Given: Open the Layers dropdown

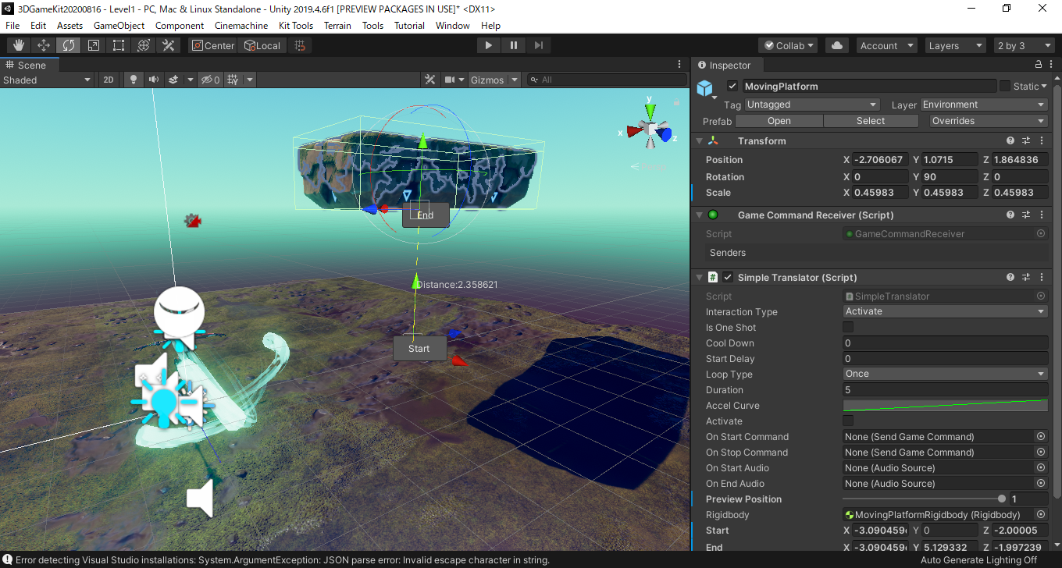Looking at the screenshot, I should click(955, 45).
